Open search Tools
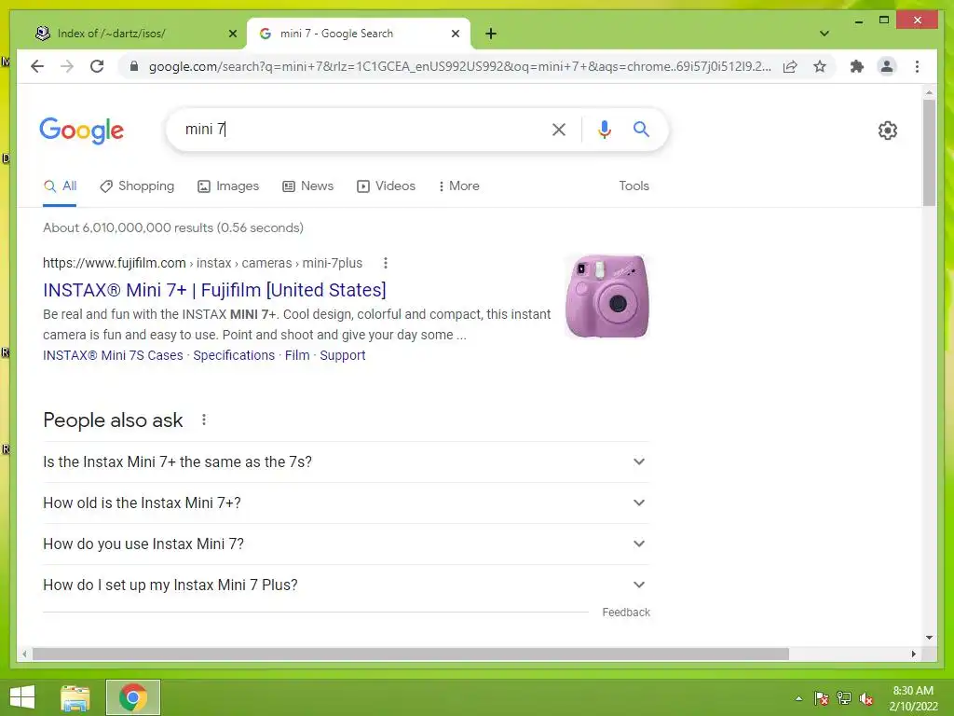The height and width of the screenshot is (716, 954). pyautogui.click(x=634, y=186)
